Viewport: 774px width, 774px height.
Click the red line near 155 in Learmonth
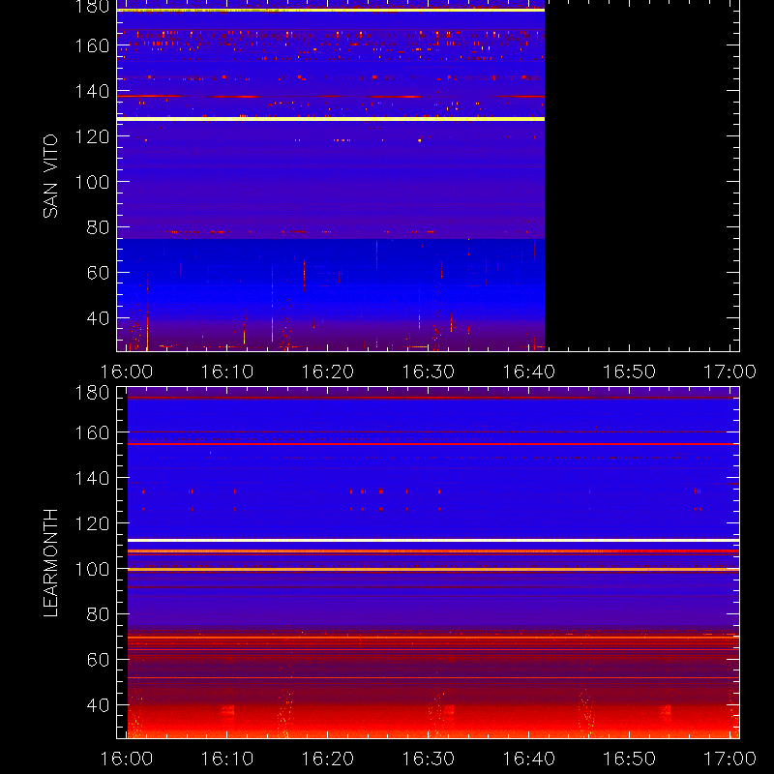tap(433, 444)
